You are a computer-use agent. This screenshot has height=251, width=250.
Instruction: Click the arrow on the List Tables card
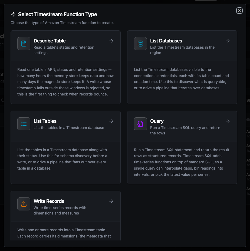pyautogui.click(x=111, y=121)
